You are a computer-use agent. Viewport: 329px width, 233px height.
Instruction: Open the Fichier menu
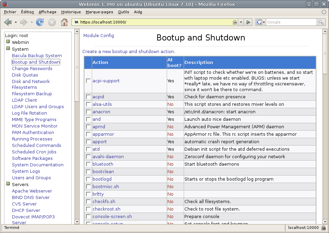(10, 12)
